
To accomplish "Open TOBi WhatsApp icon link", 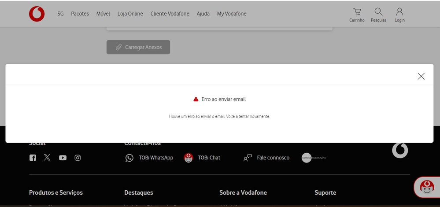I will [x=129, y=158].
